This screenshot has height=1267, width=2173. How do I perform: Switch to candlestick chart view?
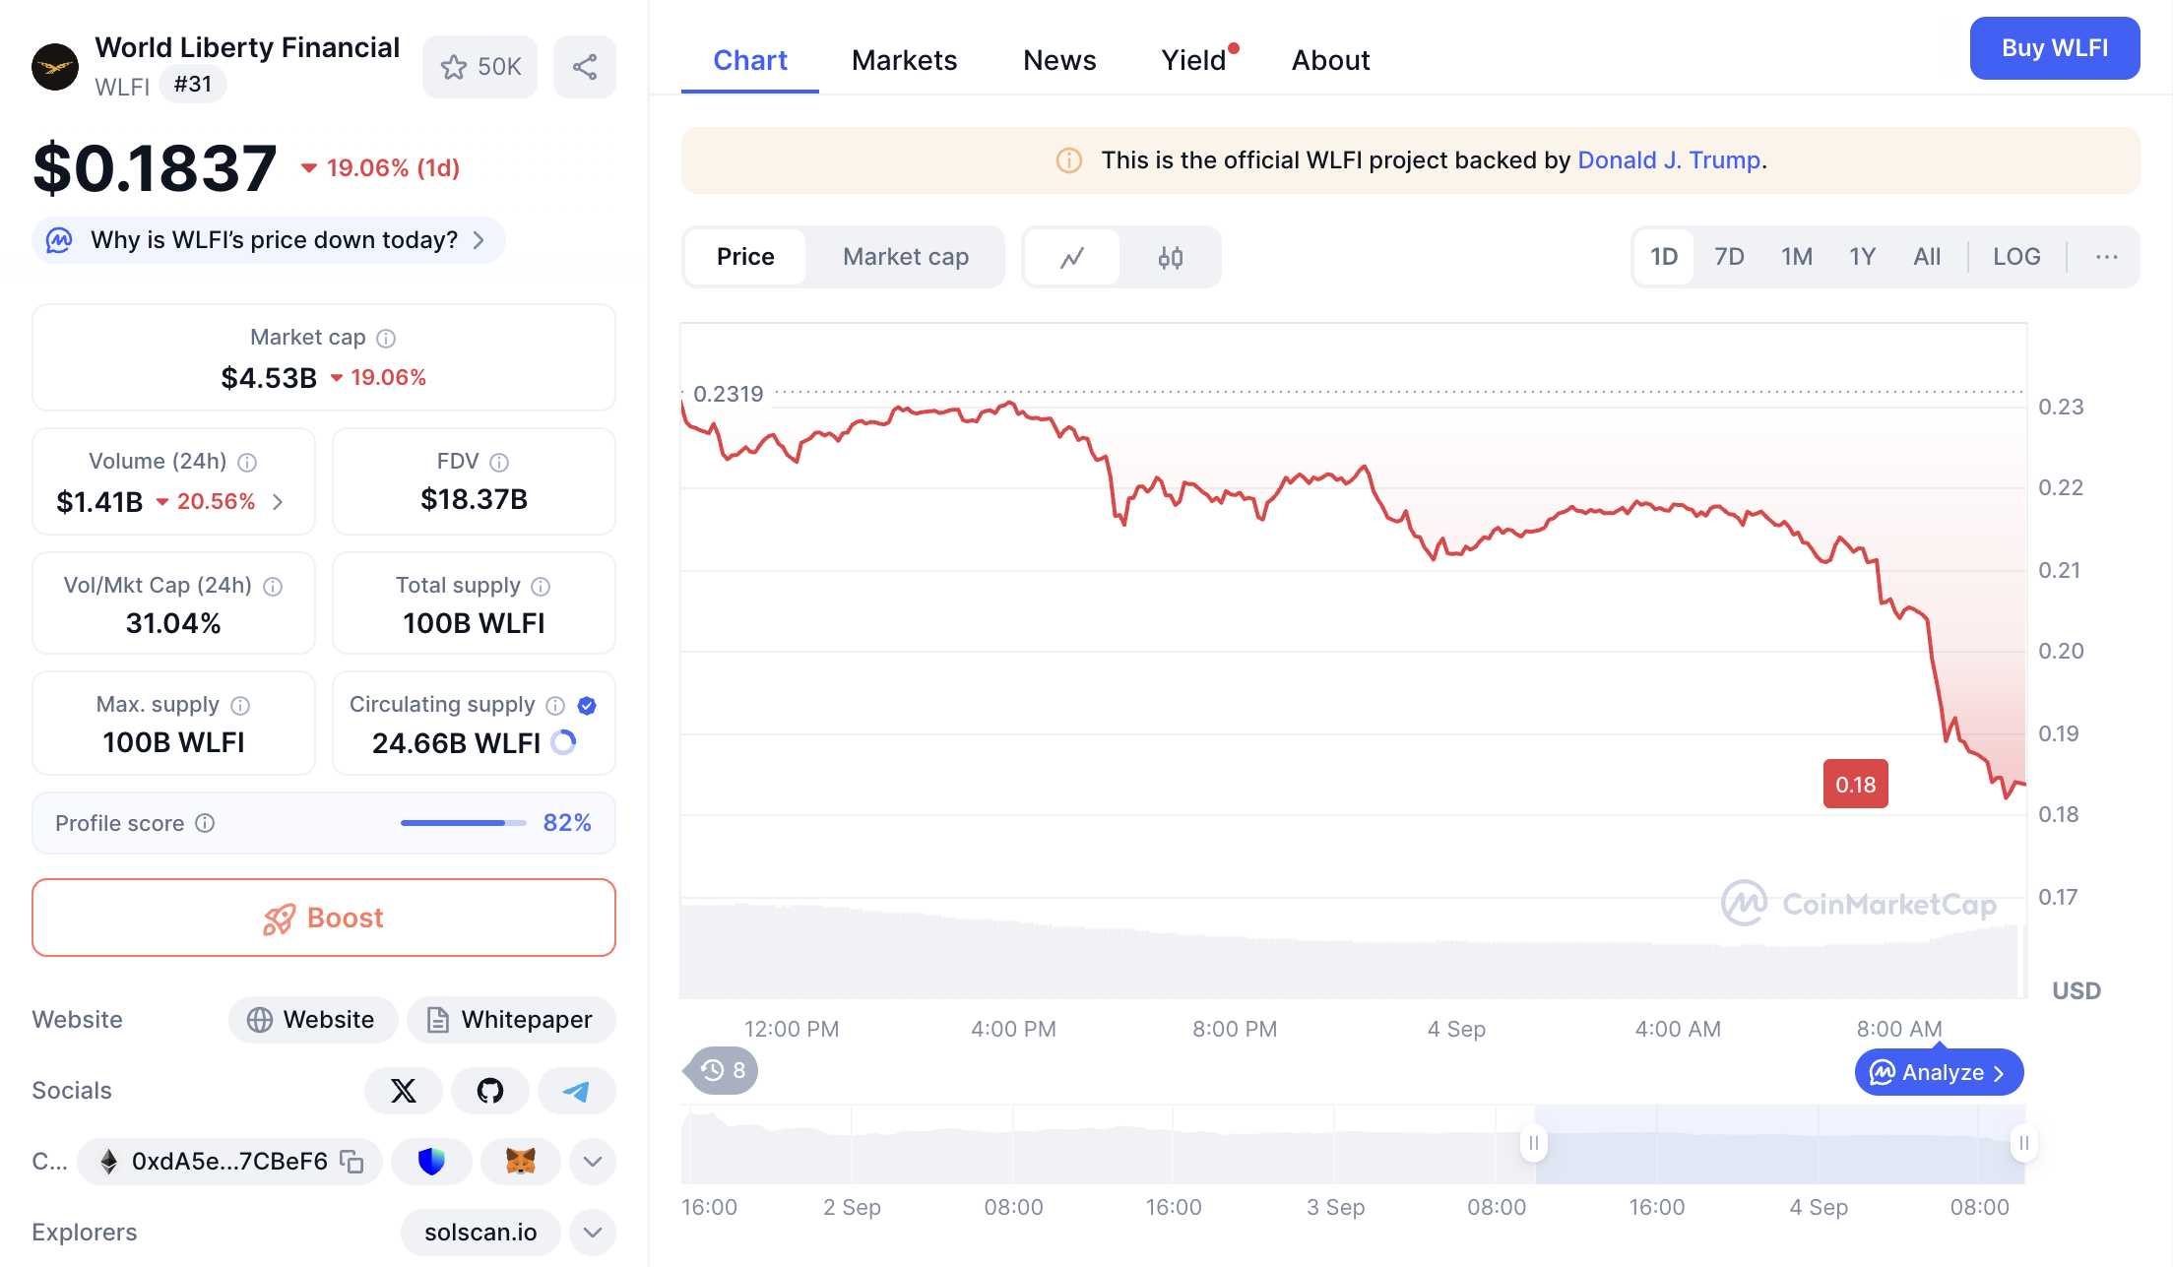click(1171, 258)
